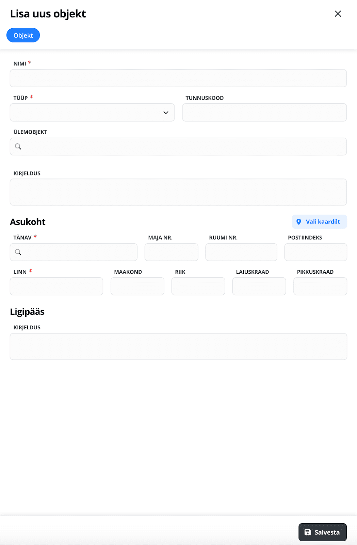This screenshot has width=357, height=545.
Task: Click the Tüüp dropdown chevron arrow
Action: coord(166,113)
